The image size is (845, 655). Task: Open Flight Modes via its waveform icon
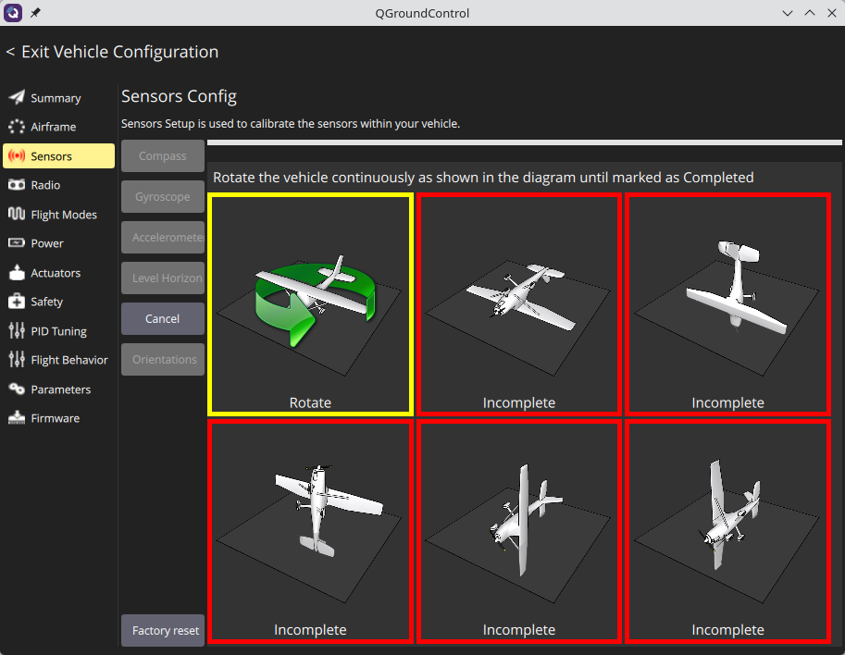pyautogui.click(x=17, y=215)
